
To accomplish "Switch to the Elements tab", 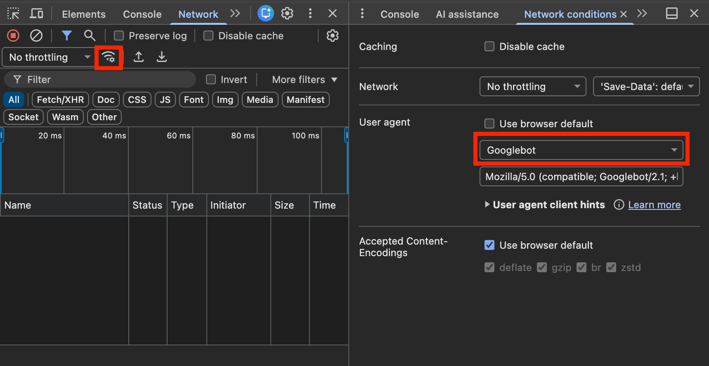I will tap(84, 14).
